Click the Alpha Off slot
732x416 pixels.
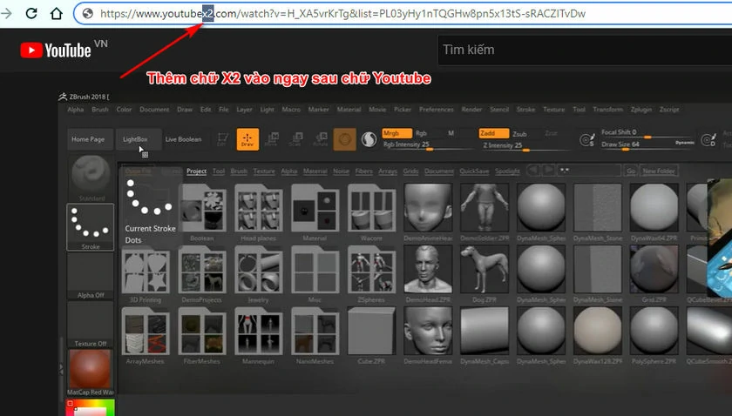click(90, 275)
